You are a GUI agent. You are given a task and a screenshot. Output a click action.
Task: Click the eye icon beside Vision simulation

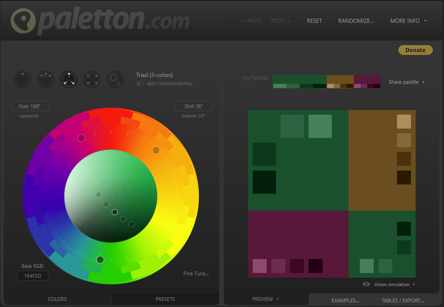point(366,284)
